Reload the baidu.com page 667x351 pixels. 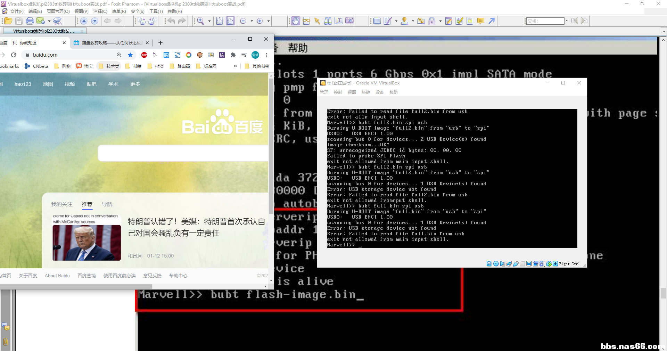coord(14,55)
